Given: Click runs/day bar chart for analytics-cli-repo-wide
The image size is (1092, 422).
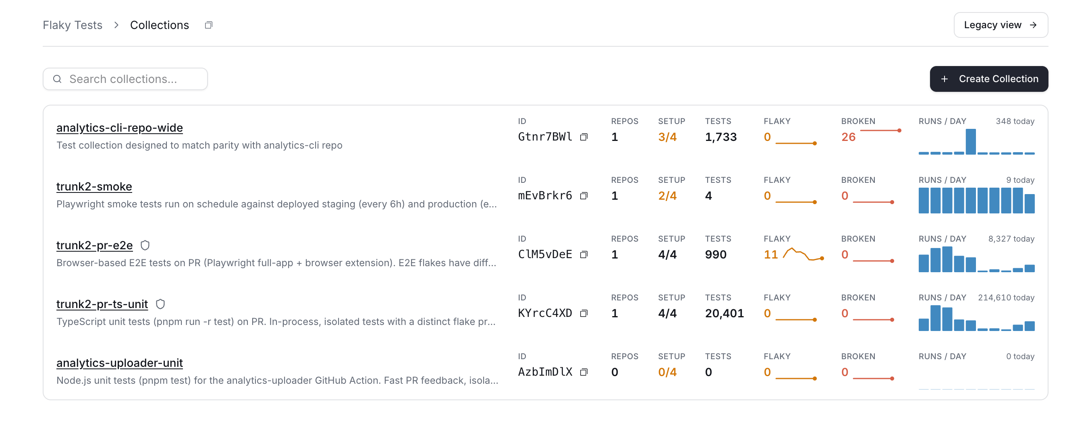Looking at the screenshot, I should (976, 141).
